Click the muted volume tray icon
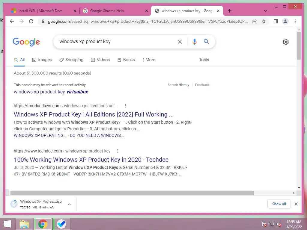Viewport: 307px width, 230px height. coord(279,224)
